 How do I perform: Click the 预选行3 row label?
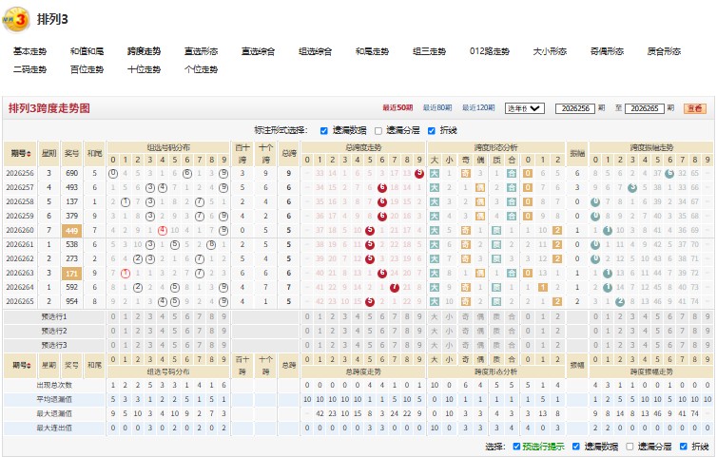click(54, 345)
